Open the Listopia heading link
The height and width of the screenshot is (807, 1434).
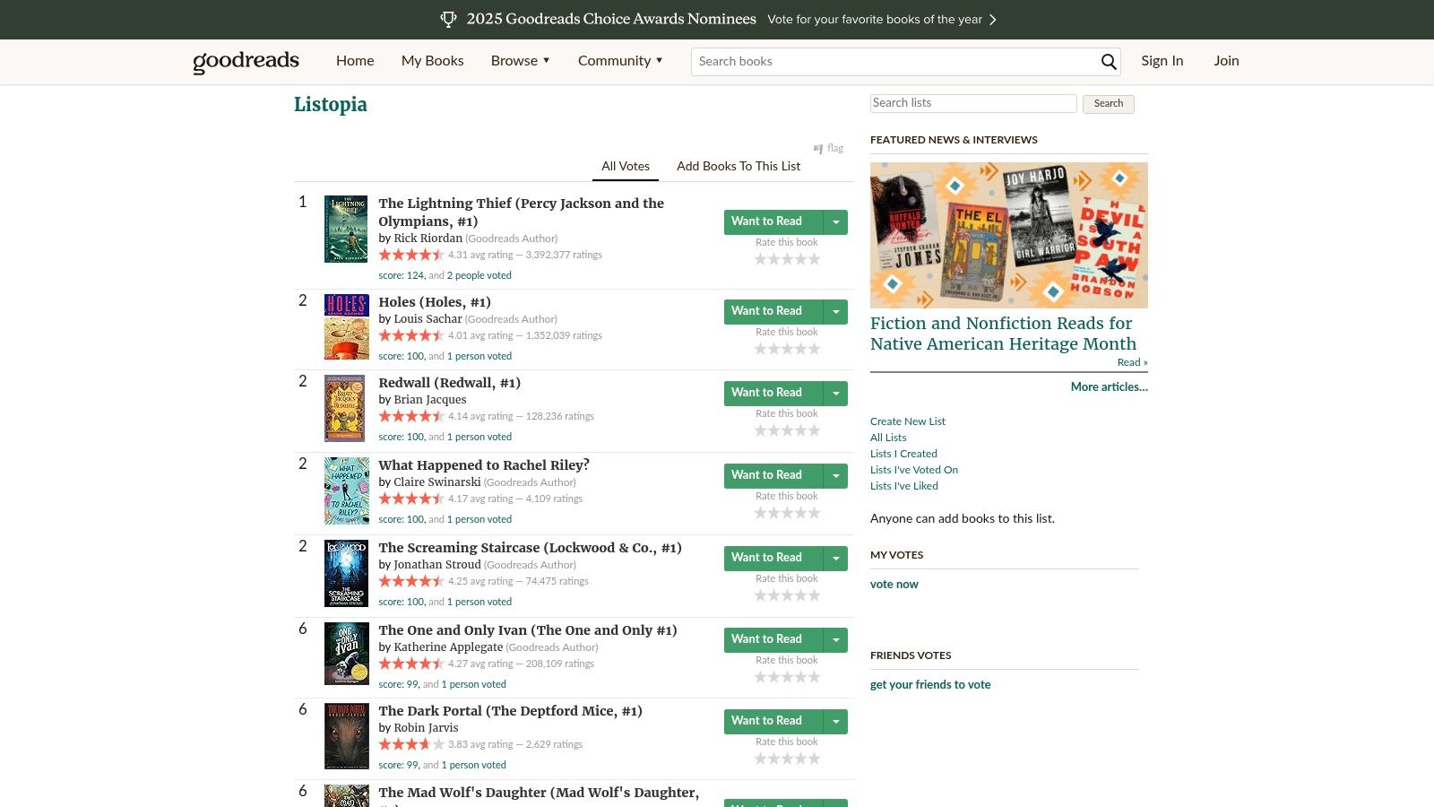click(330, 105)
